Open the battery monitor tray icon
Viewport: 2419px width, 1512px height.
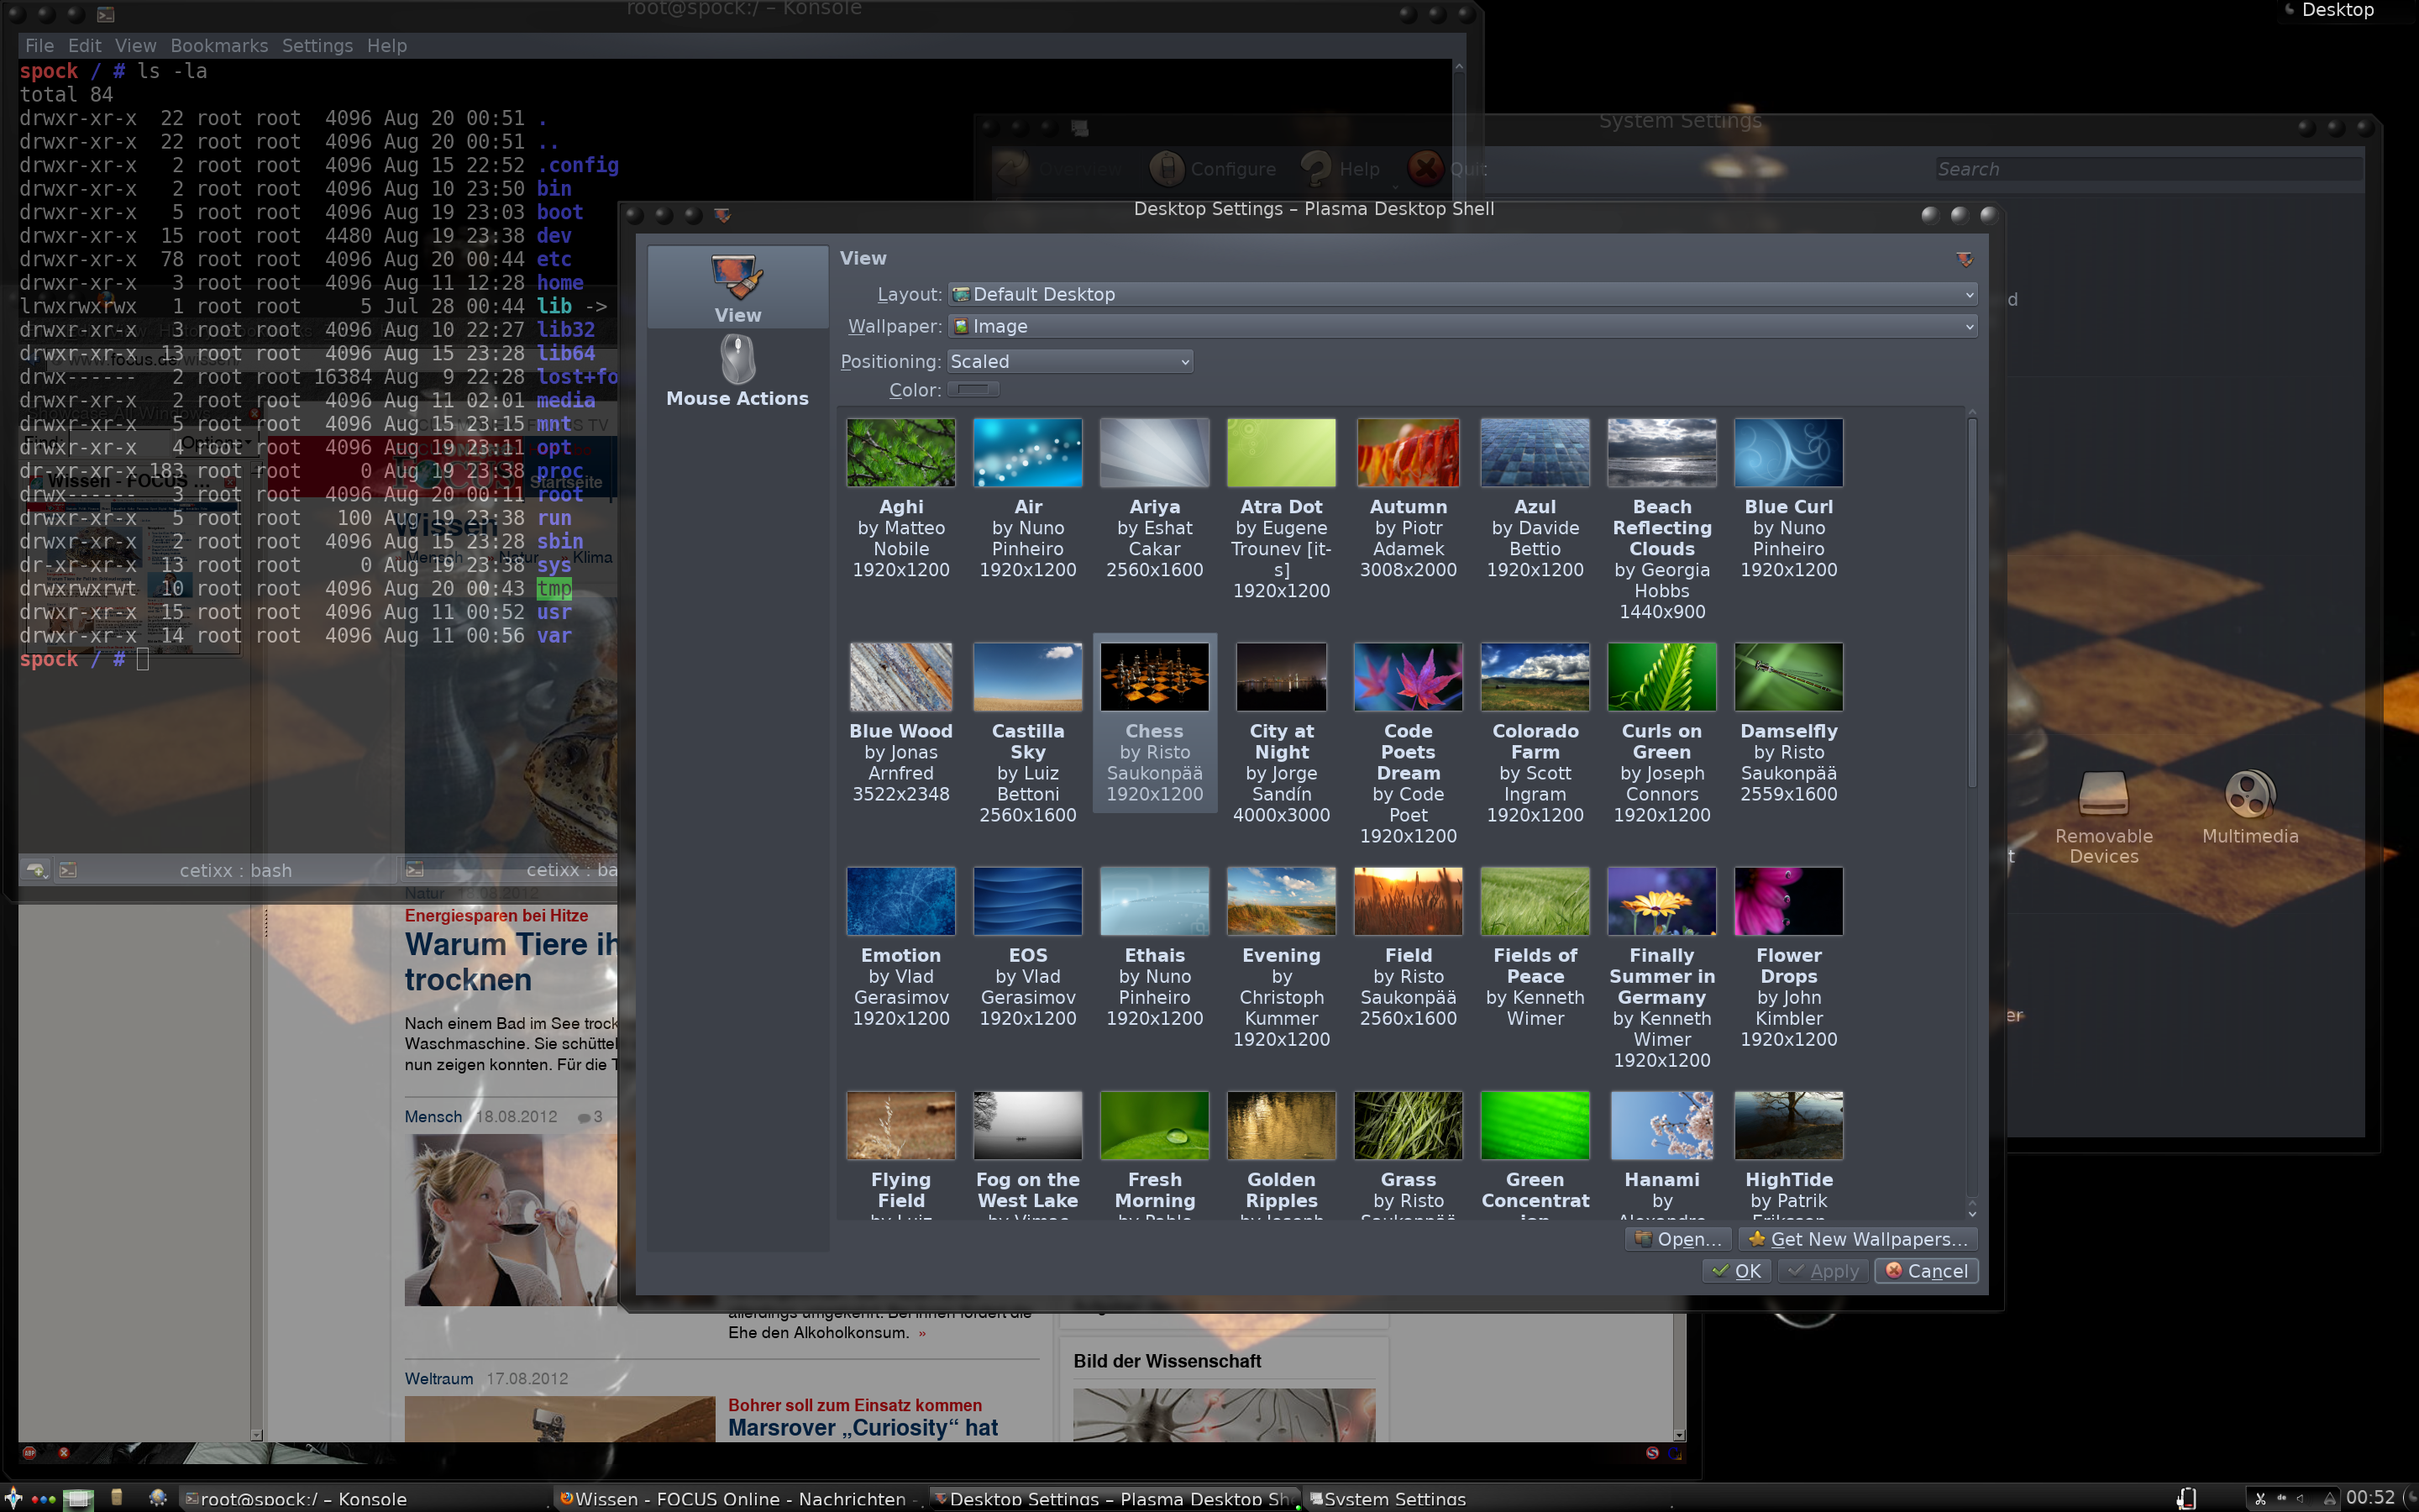point(2186,1498)
